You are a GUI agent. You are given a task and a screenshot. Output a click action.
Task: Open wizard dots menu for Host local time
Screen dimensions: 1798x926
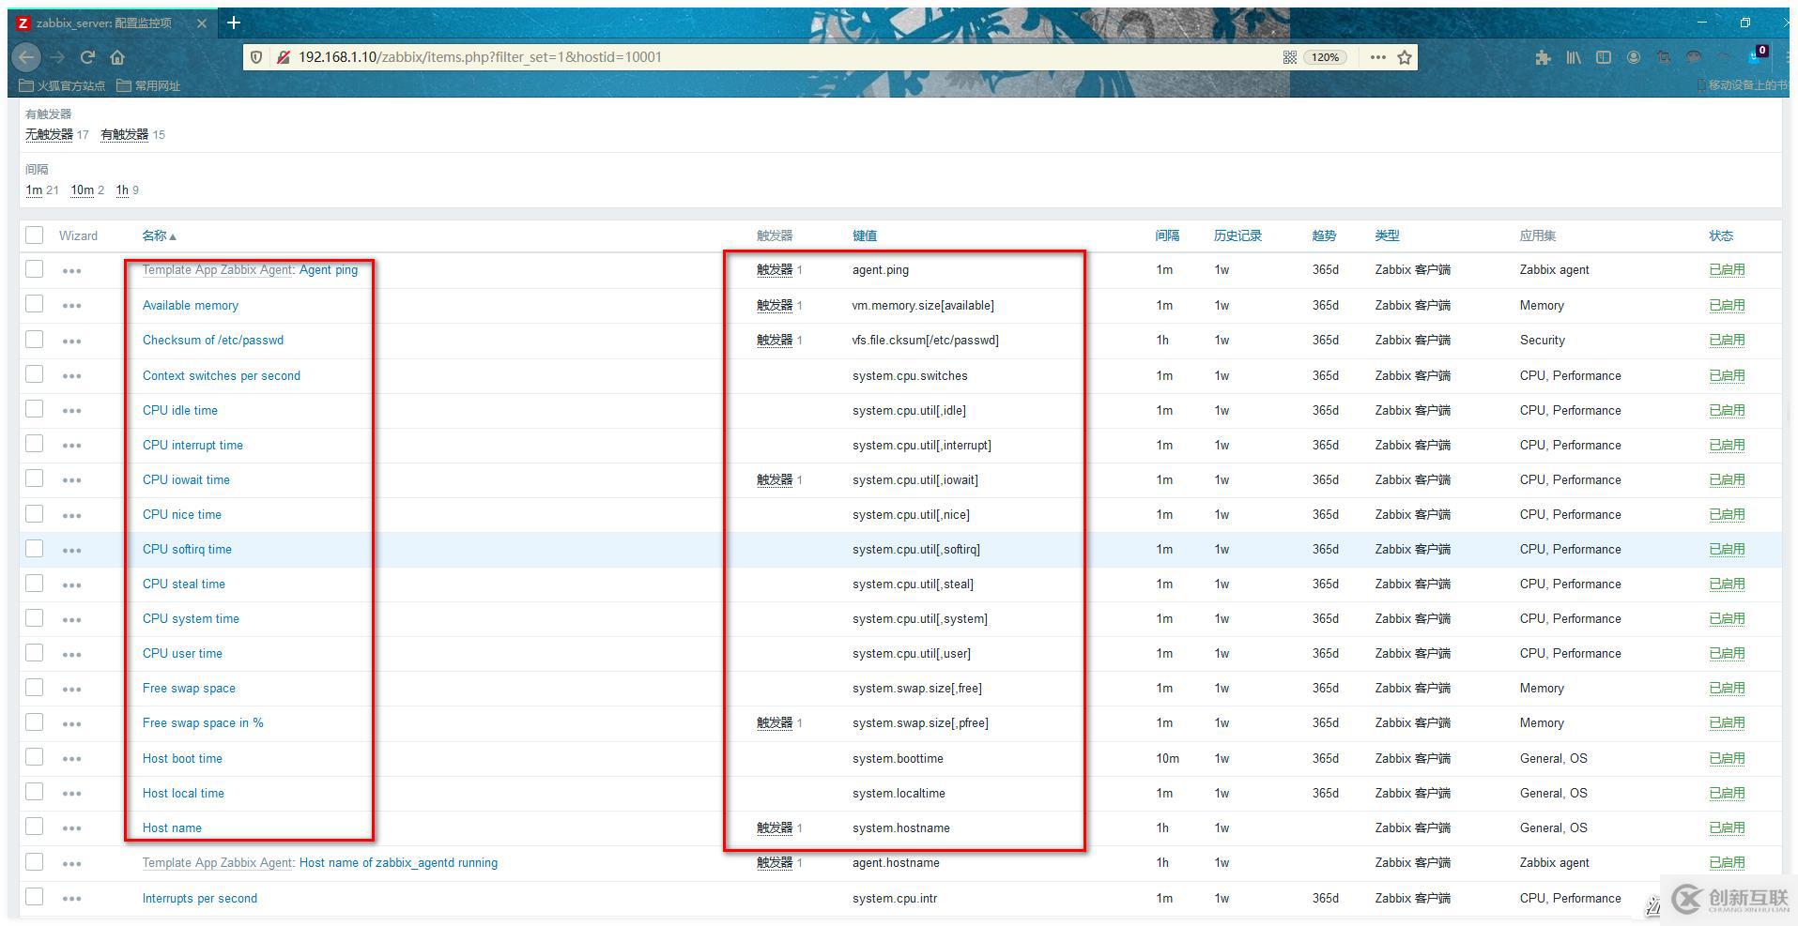coord(72,794)
